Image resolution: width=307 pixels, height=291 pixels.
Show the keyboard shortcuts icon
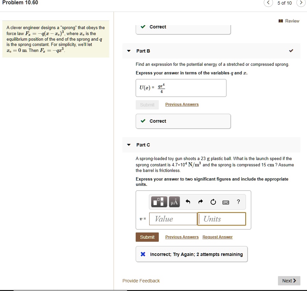(x=226, y=202)
